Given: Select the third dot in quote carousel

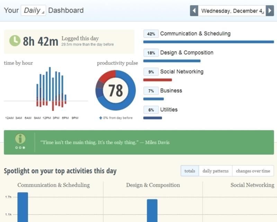Looking at the screenshot, I should (24, 148).
